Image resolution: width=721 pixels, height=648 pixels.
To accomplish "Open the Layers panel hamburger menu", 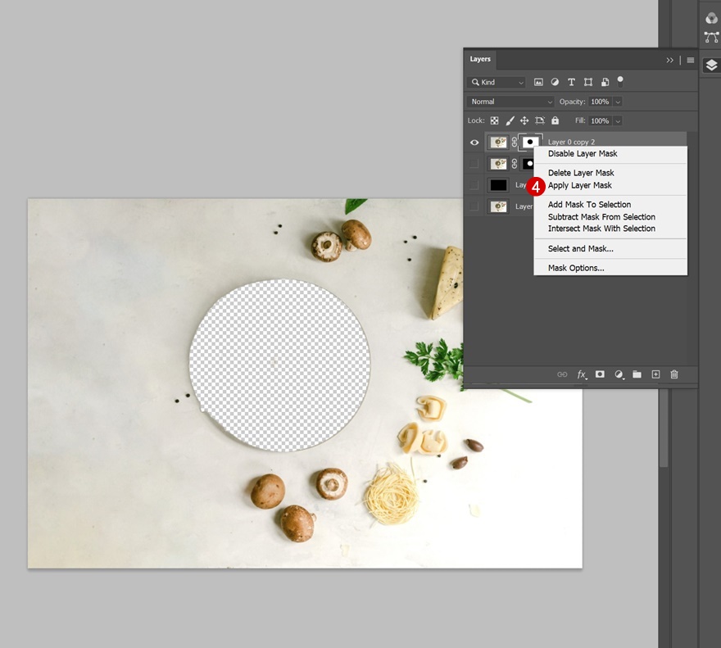I will coord(691,60).
